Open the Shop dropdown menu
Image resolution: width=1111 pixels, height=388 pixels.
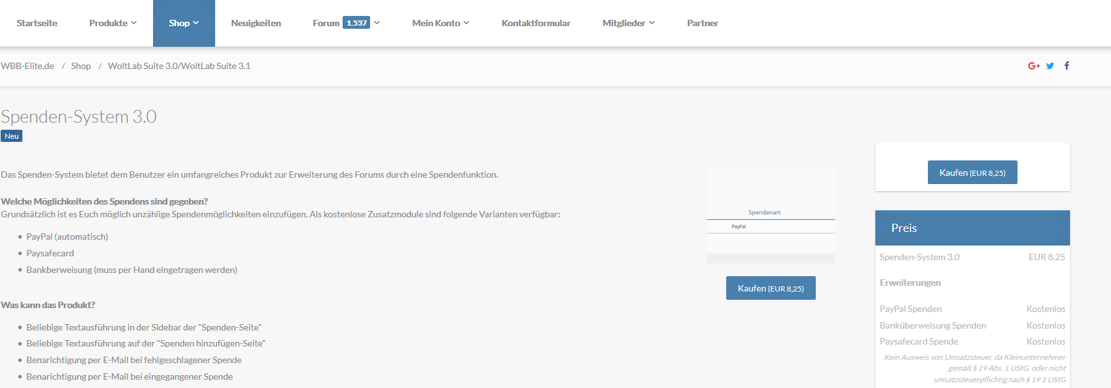pyautogui.click(x=184, y=23)
